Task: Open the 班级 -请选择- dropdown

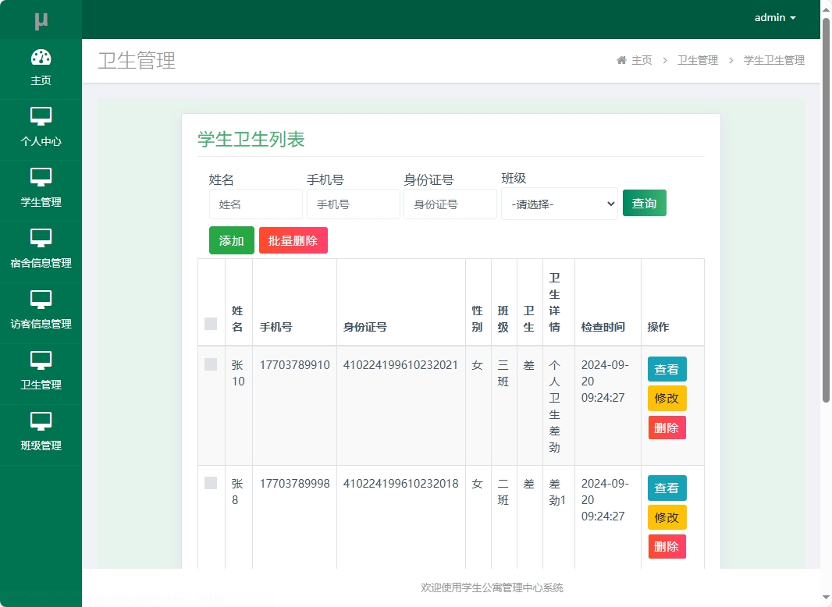Action: 559,204
